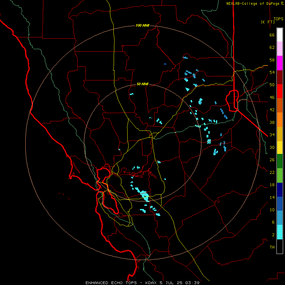This screenshot has width=285, height=285.
Task: Click the dark red 54 K FT legend swatch
Action: coord(280,77)
